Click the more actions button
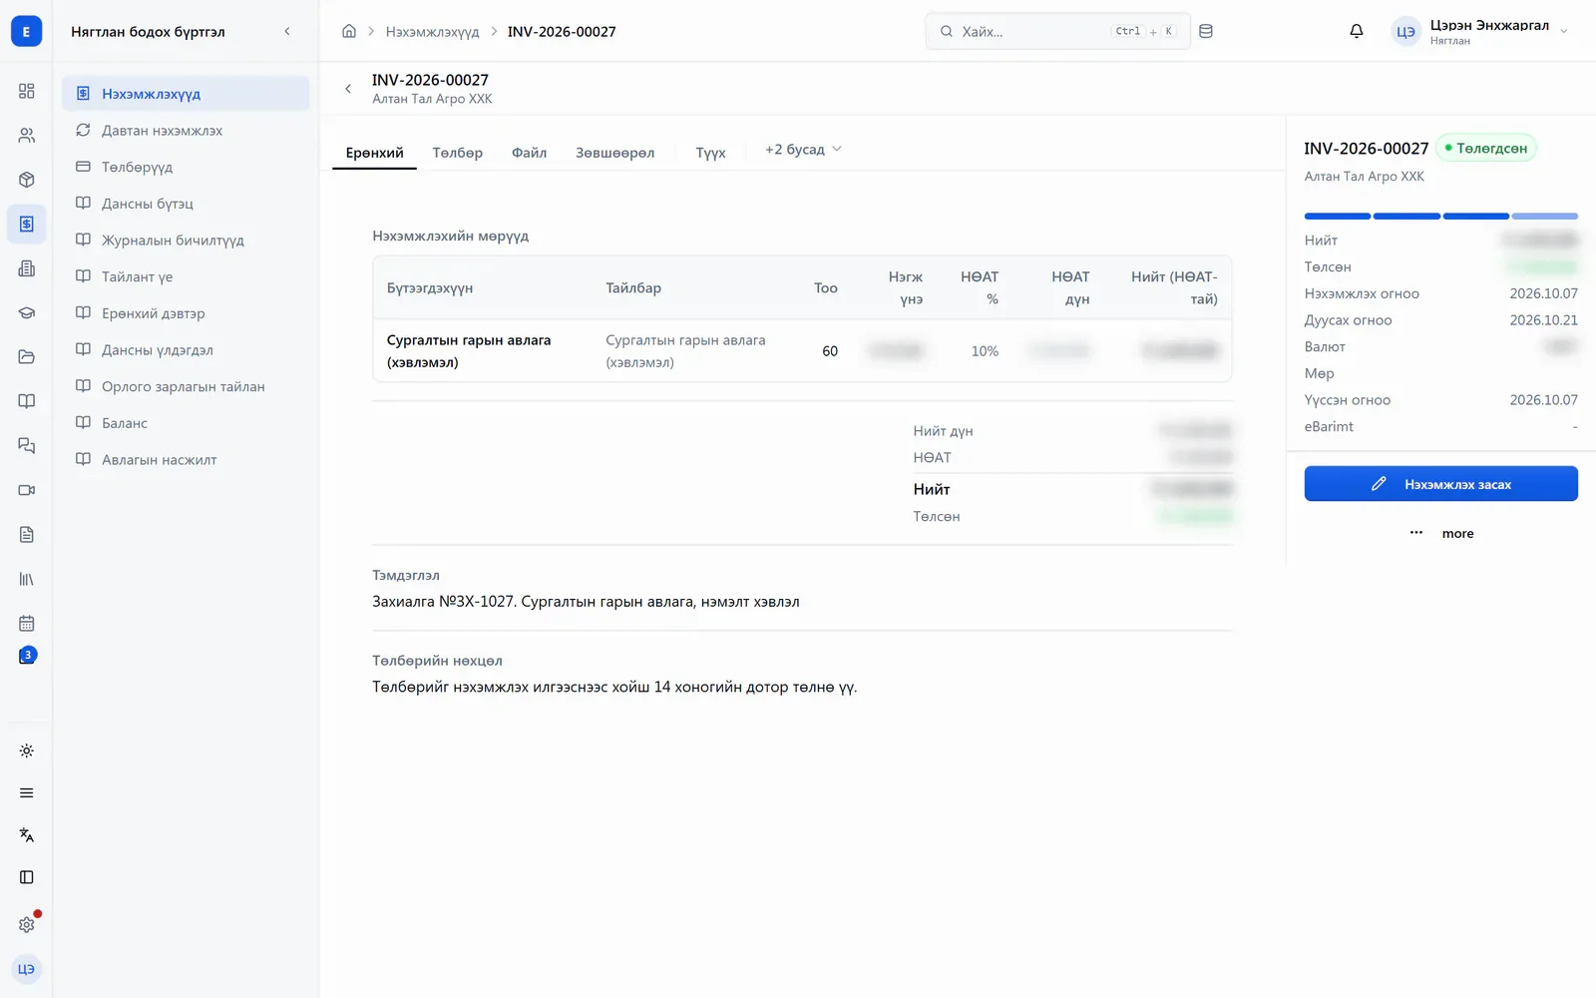 point(1441,533)
